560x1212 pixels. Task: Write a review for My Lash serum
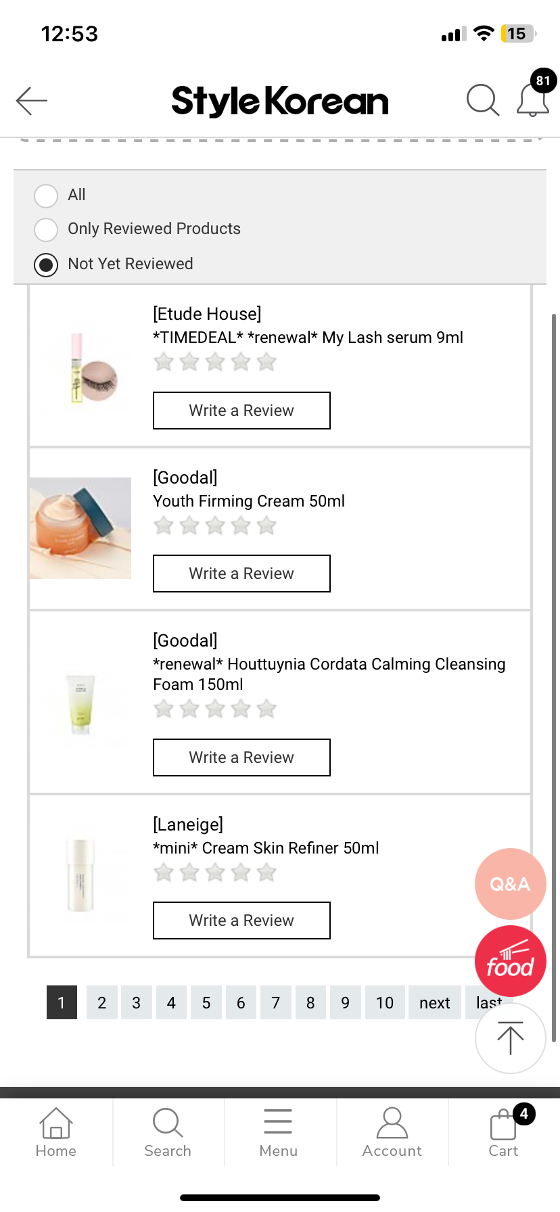point(241,411)
